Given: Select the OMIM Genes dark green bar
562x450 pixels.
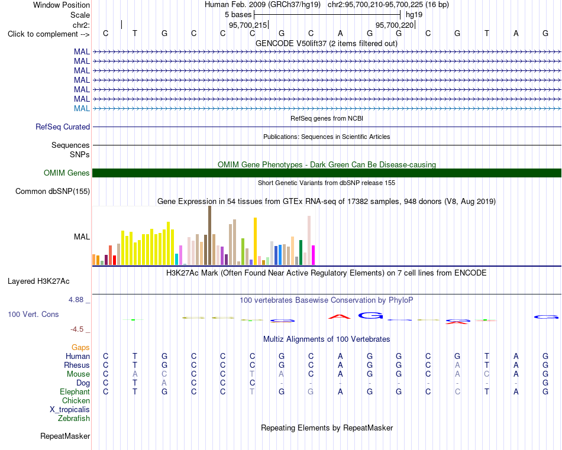Looking at the screenshot, I should pyautogui.click(x=327, y=173).
